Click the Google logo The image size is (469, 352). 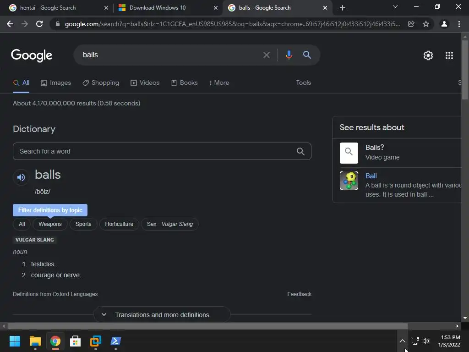(32, 55)
